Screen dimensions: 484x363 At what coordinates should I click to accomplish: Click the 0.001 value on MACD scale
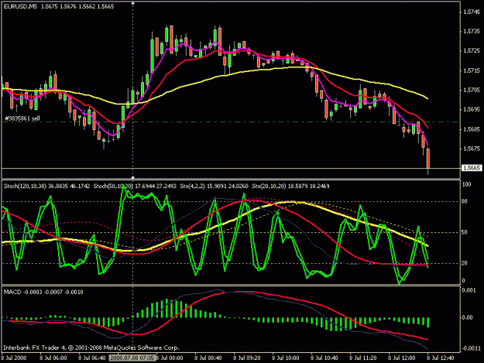point(469,290)
